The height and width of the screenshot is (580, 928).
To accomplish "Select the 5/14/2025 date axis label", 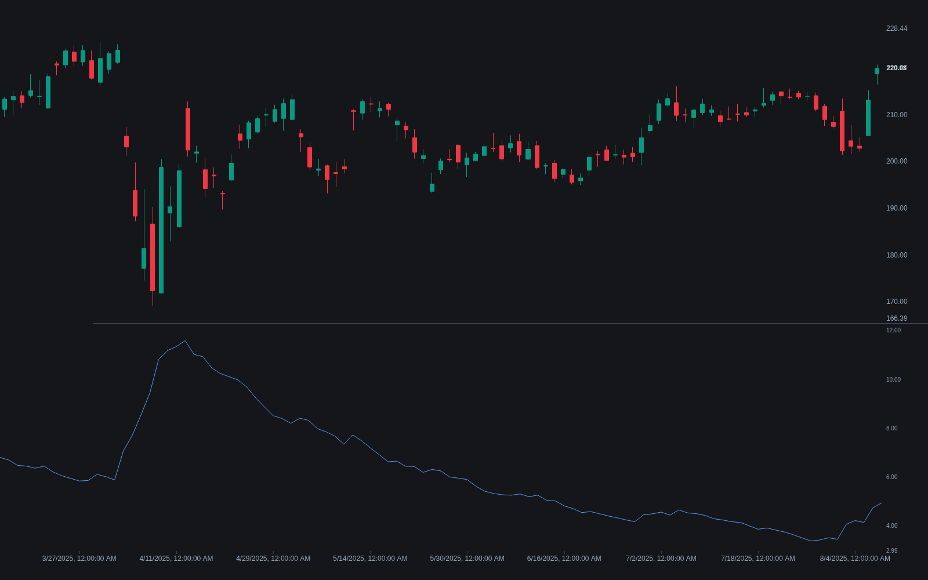I will pos(370,559).
